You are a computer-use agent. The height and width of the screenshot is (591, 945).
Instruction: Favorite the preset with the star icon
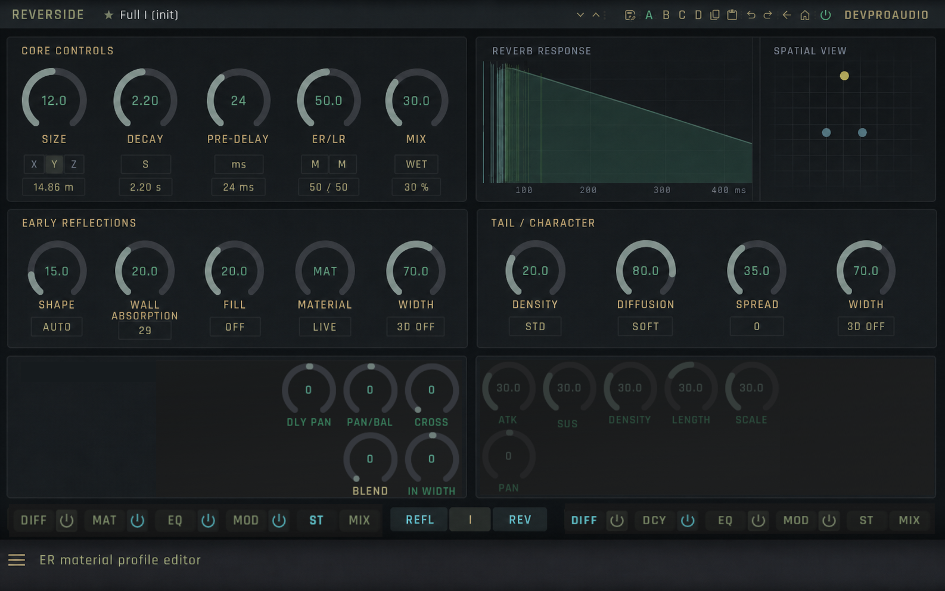(x=108, y=15)
